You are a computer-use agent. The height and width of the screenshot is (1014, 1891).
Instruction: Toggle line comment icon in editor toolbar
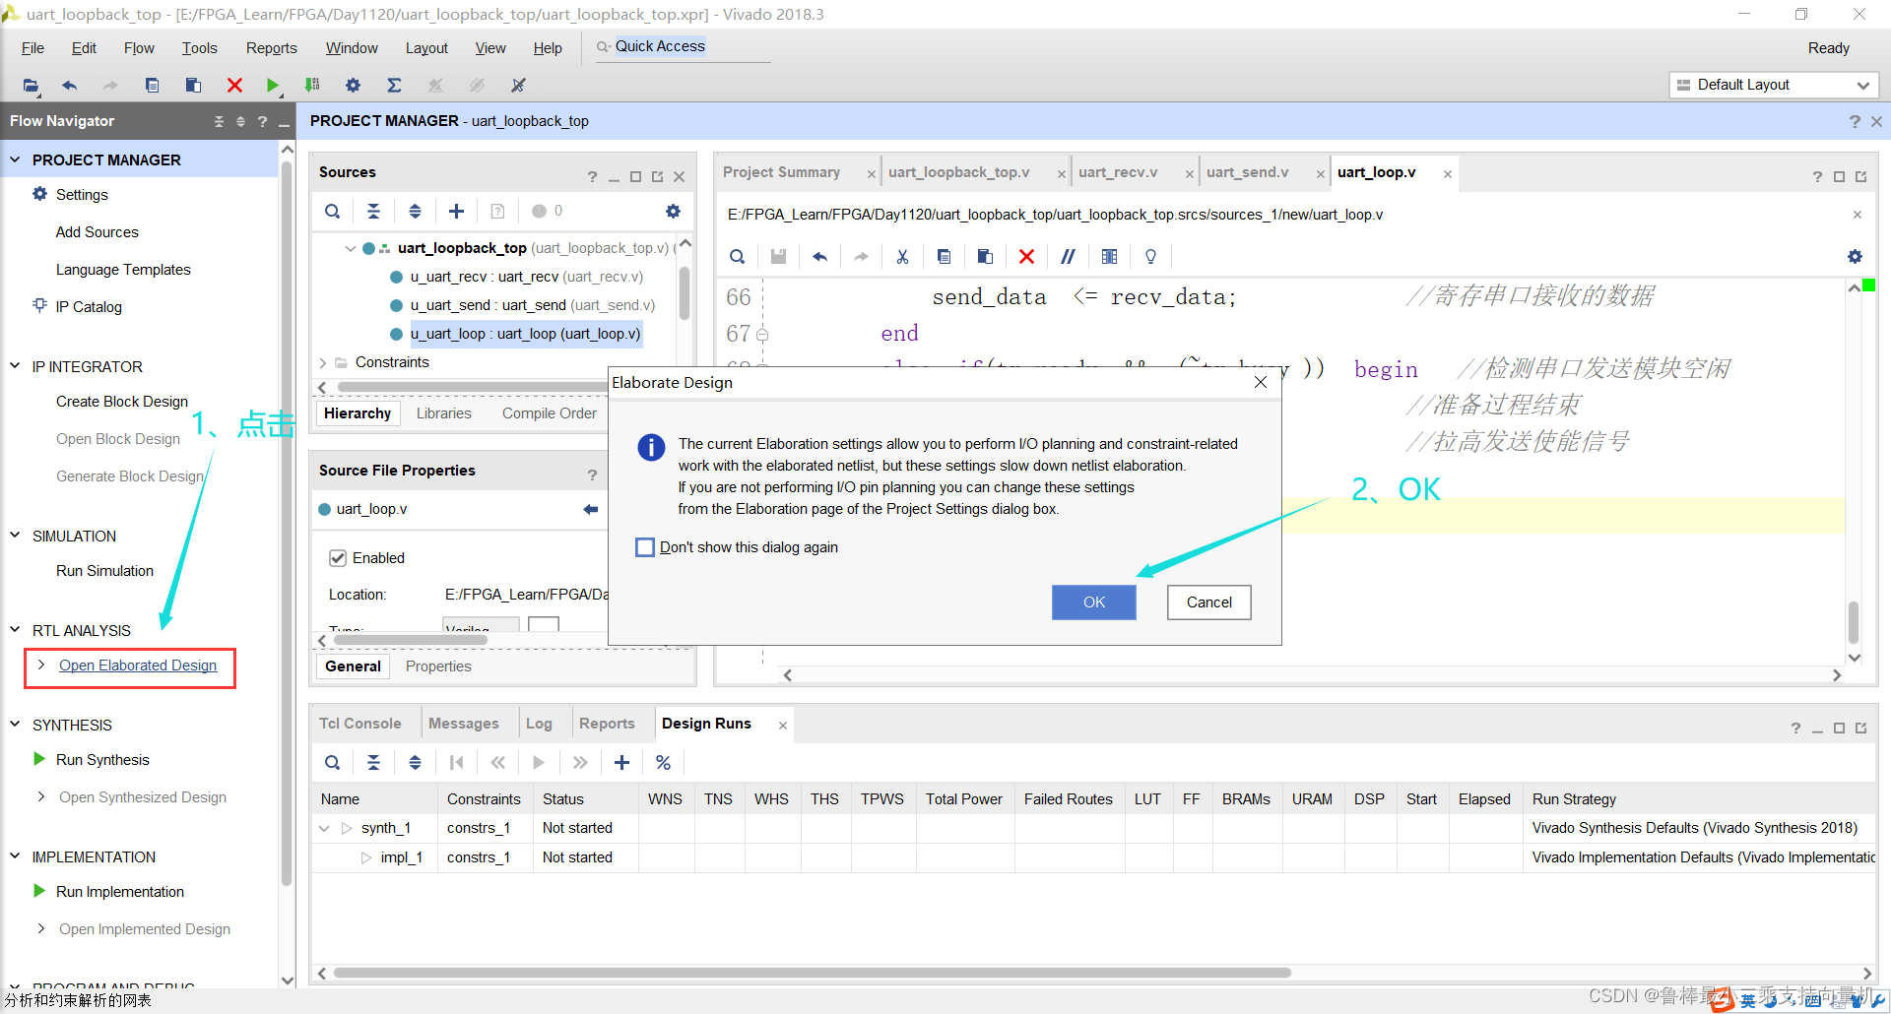coord(1068,256)
